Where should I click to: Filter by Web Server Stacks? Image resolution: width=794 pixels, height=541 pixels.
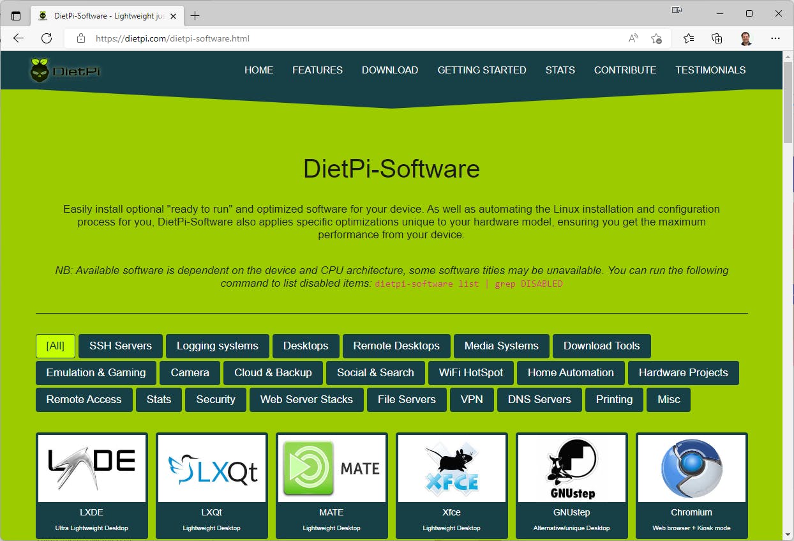306,400
